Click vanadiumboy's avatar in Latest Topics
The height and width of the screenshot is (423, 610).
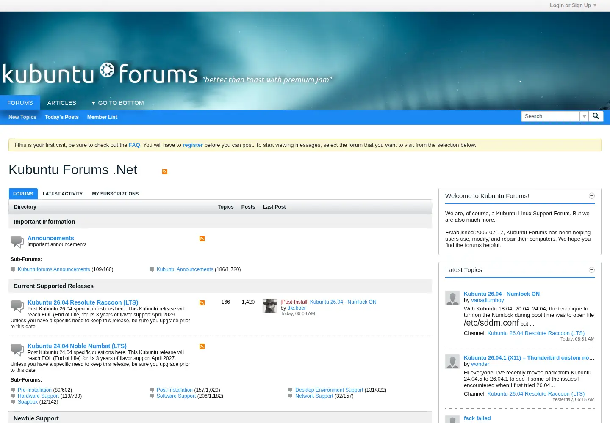452,298
